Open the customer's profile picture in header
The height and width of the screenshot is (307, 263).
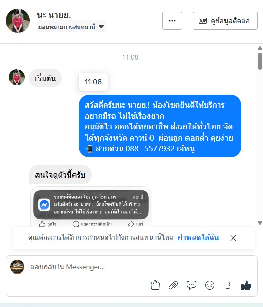18,21
